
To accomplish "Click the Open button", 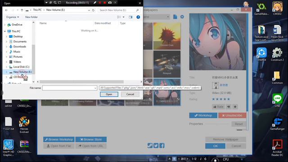I will (109, 94).
